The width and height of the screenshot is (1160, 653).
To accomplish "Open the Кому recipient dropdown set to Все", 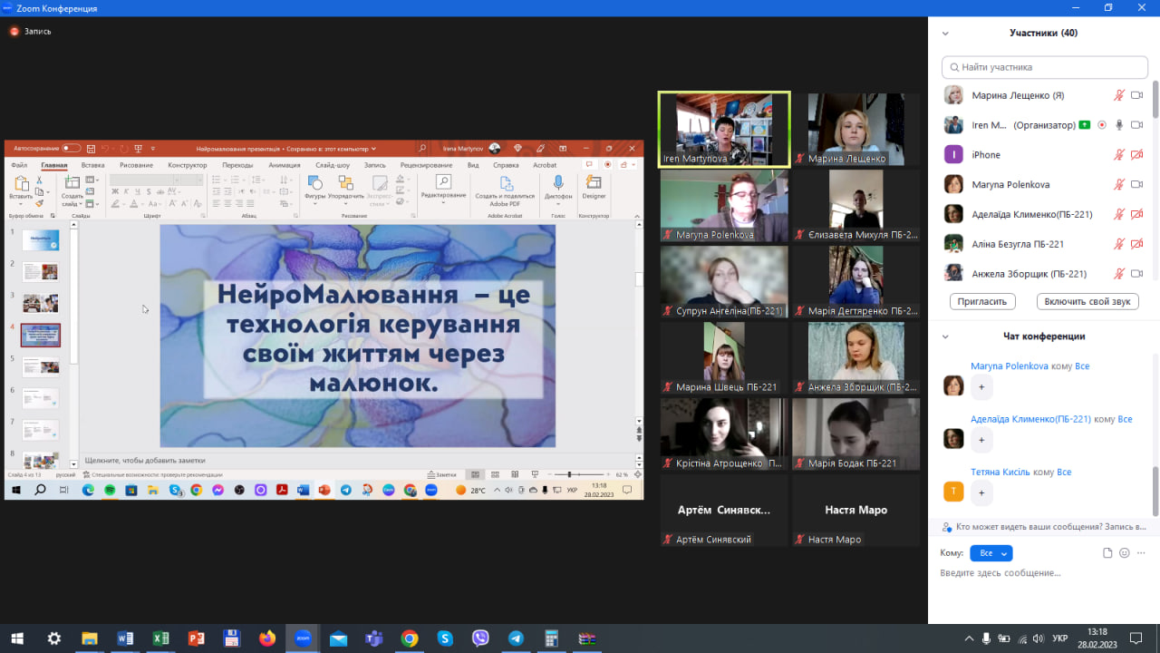I will tap(991, 553).
